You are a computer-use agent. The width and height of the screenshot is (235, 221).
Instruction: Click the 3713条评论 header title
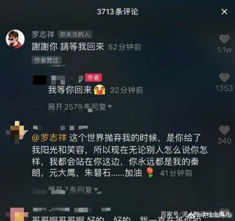[117, 11]
